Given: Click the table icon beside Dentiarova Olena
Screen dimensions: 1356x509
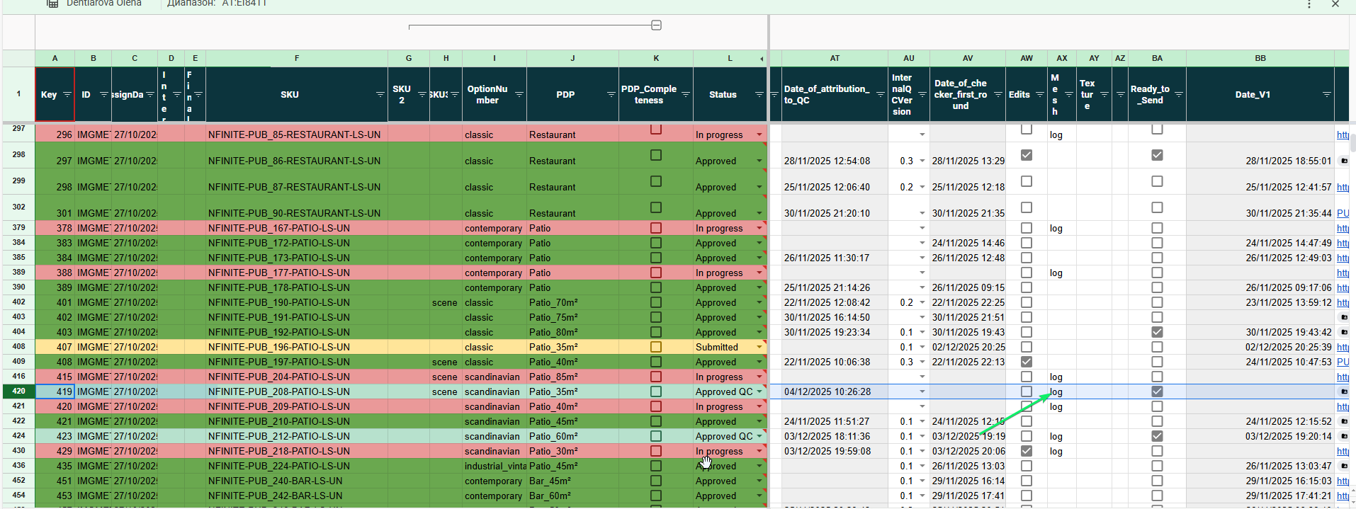Looking at the screenshot, I should 52,4.
